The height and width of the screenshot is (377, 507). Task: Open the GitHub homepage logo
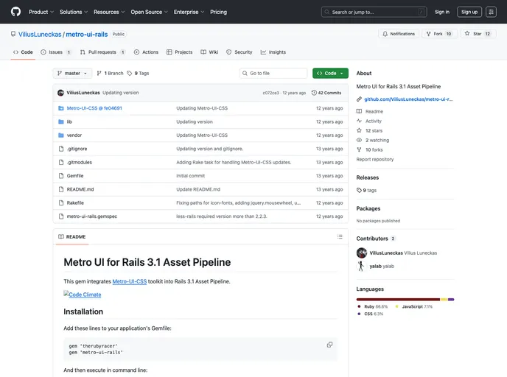point(15,12)
